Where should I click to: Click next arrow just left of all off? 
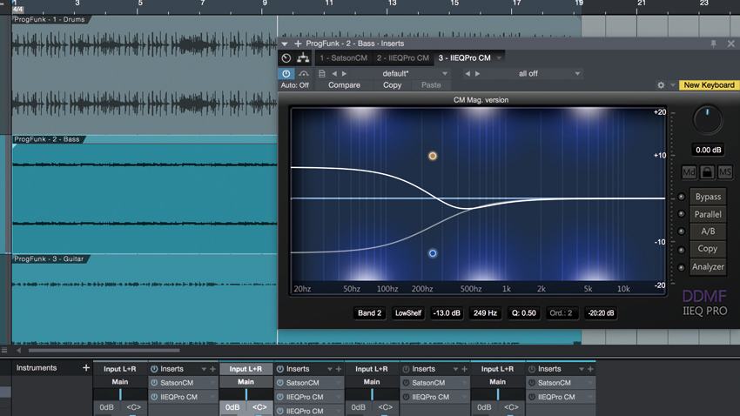click(x=478, y=74)
